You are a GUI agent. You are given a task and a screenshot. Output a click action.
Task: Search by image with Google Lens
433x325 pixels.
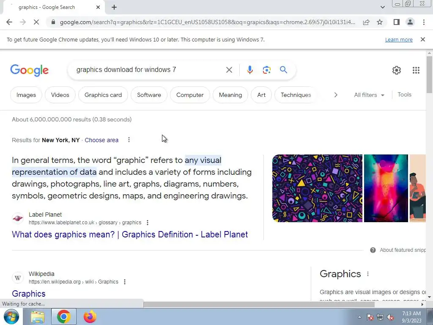266,70
